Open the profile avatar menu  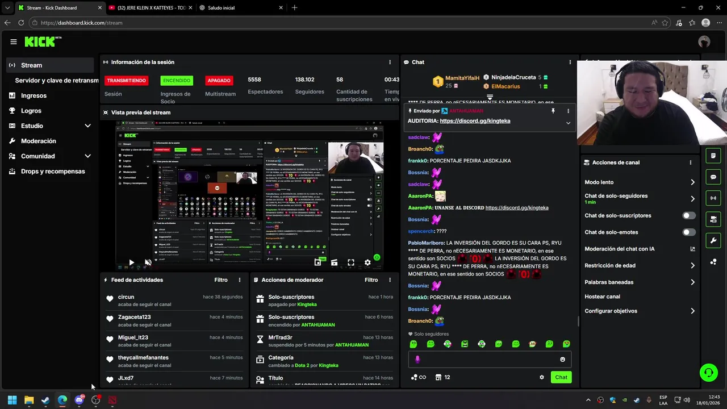(x=704, y=41)
